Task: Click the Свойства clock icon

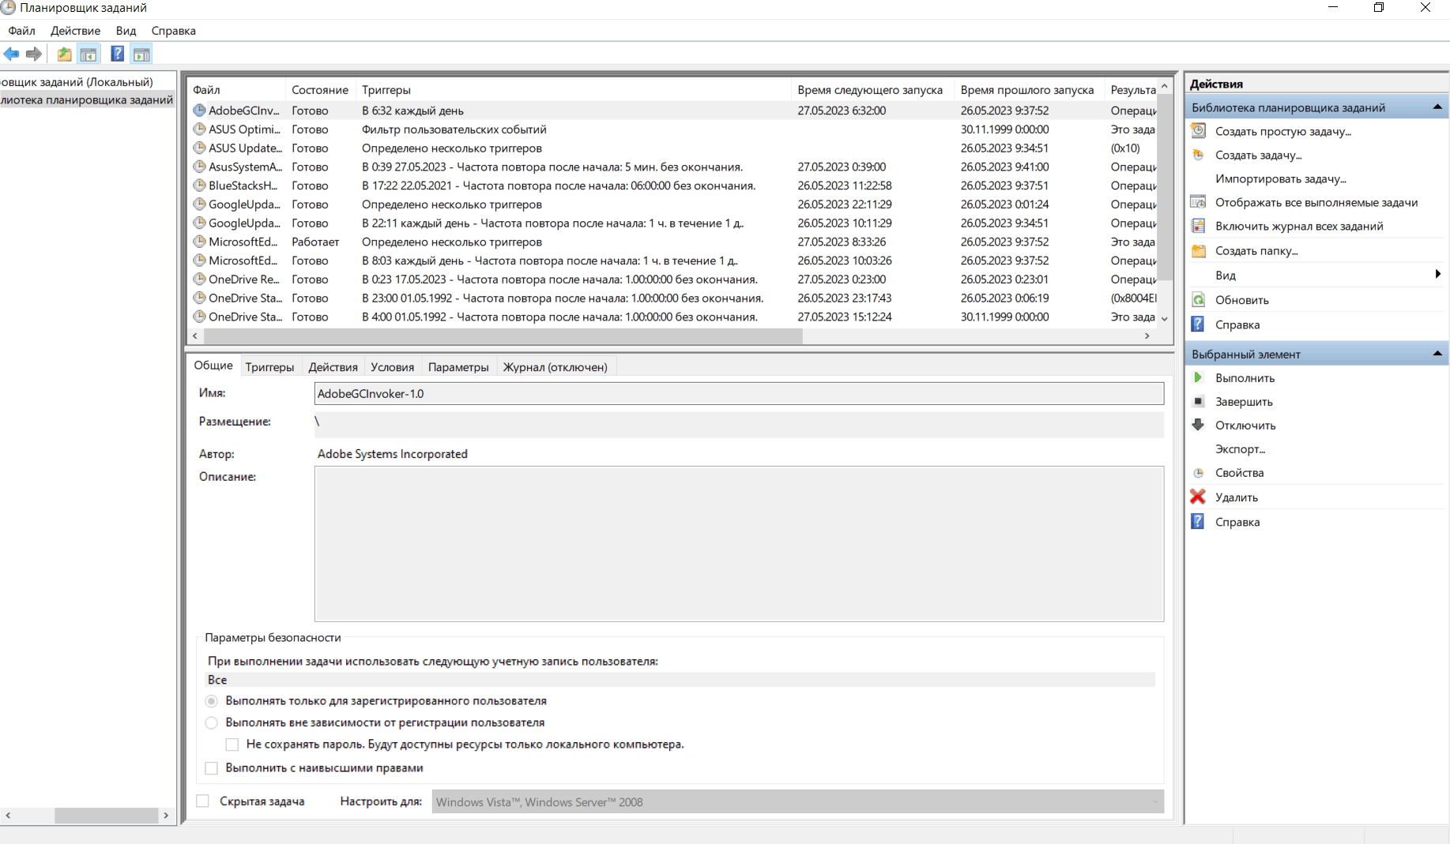Action: [x=1199, y=472]
